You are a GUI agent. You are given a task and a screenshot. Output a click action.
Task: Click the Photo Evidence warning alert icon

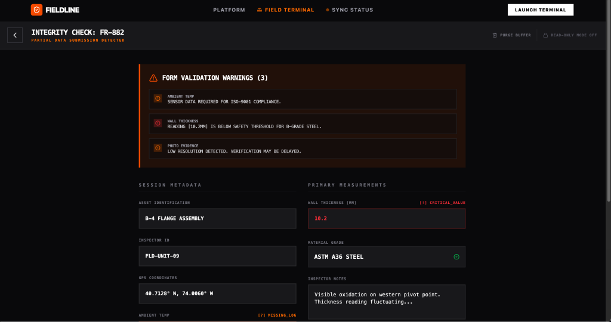tap(158, 148)
